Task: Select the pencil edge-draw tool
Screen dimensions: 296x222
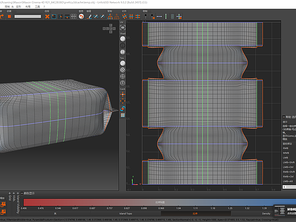Action: point(89,17)
